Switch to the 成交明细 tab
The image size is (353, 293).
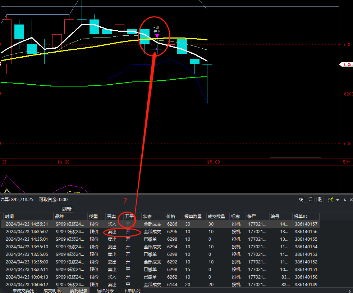click(x=52, y=290)
